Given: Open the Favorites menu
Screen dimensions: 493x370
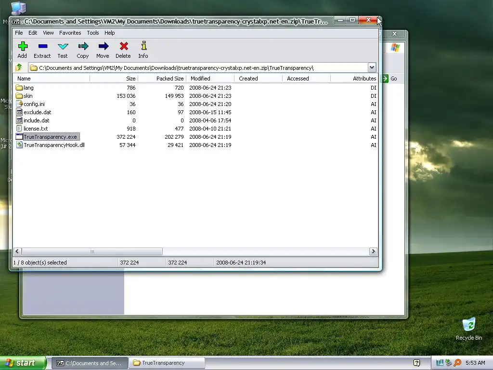Looking at the screenshot, I should [x=70, y=33].
